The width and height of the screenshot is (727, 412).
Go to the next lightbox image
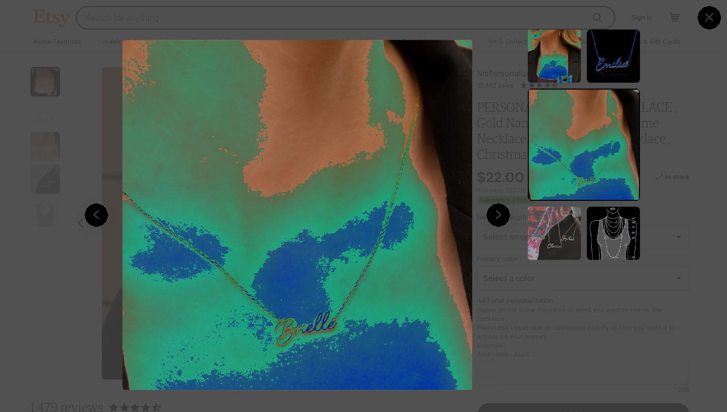(x=498, y=215)
